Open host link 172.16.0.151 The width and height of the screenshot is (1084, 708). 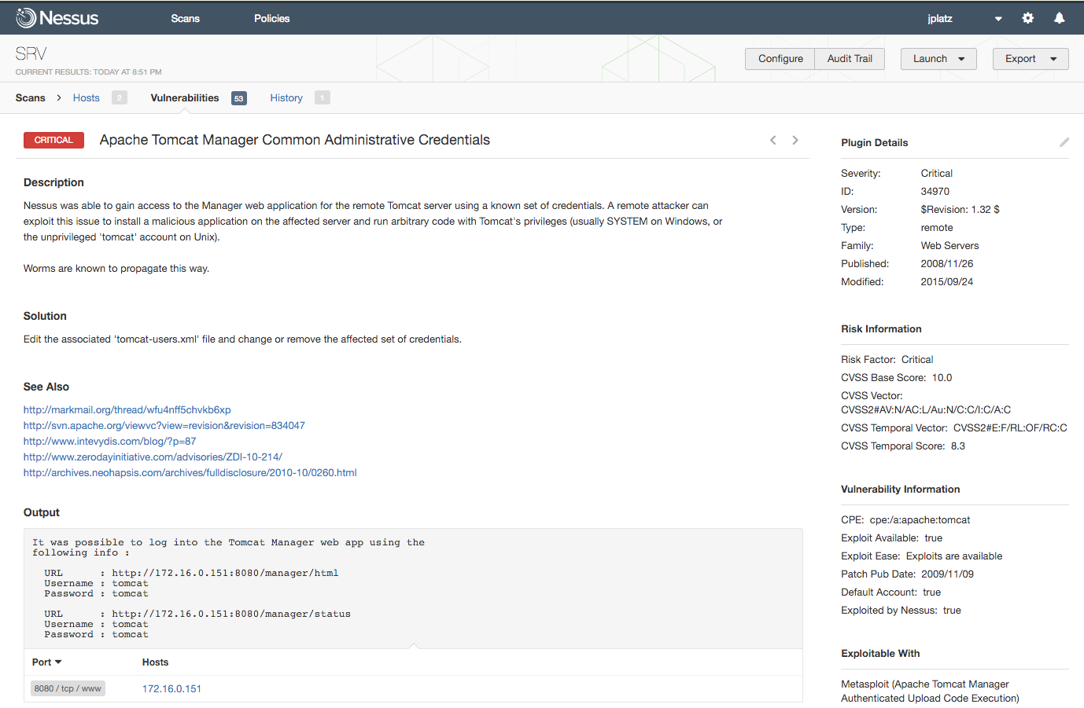(x=171, y=689)
